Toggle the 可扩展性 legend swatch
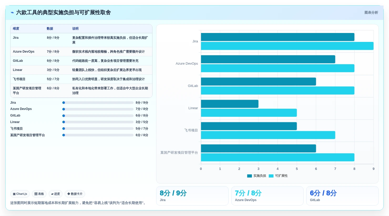Image resolution: width=389 pixels, height=216 pixels. point(271,176)
